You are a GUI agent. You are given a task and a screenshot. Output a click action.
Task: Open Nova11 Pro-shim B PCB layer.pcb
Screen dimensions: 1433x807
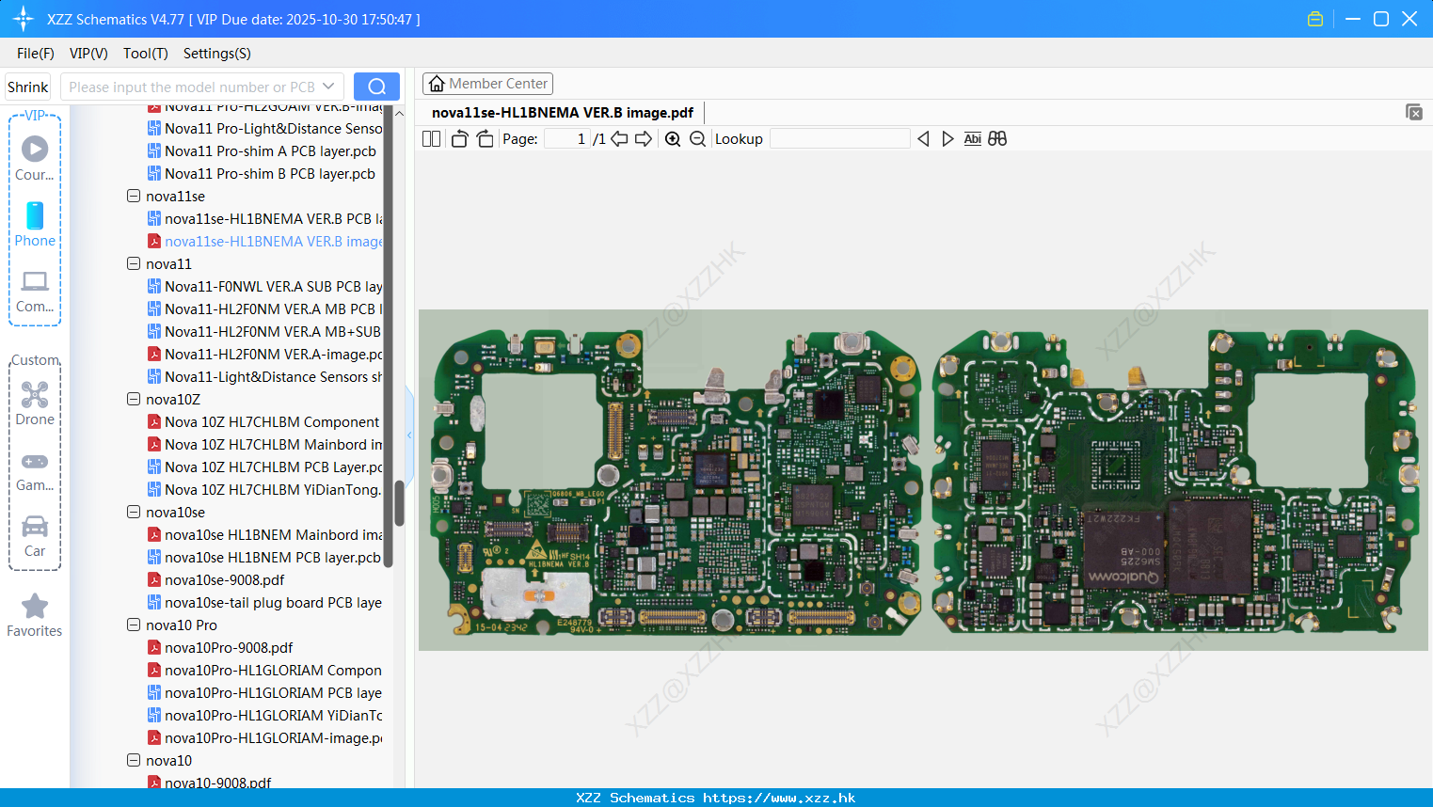[x=262, y=173]
